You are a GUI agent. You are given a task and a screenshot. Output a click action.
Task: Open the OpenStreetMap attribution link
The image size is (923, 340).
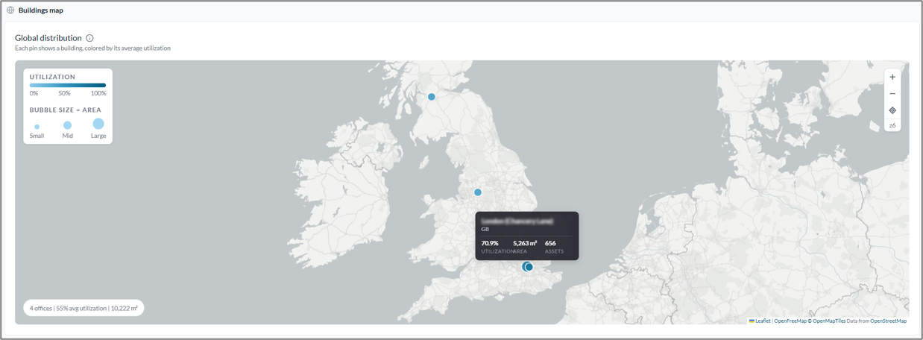pos(888,321)
